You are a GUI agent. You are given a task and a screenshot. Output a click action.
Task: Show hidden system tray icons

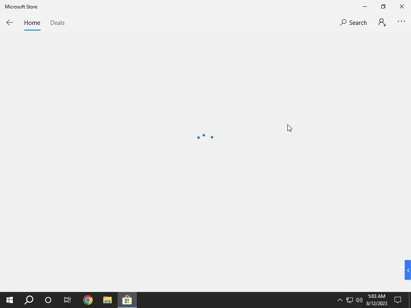point(340,300)
